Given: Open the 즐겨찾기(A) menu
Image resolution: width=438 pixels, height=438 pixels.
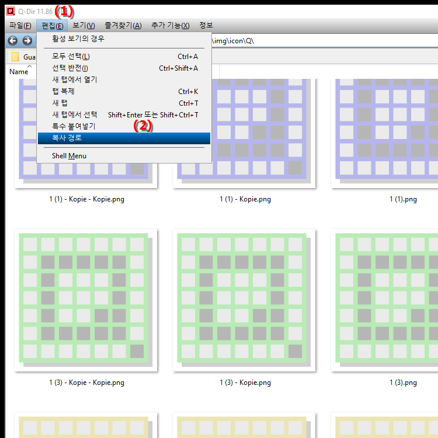Looking at the screenshot, I should [x=123, y=26].
